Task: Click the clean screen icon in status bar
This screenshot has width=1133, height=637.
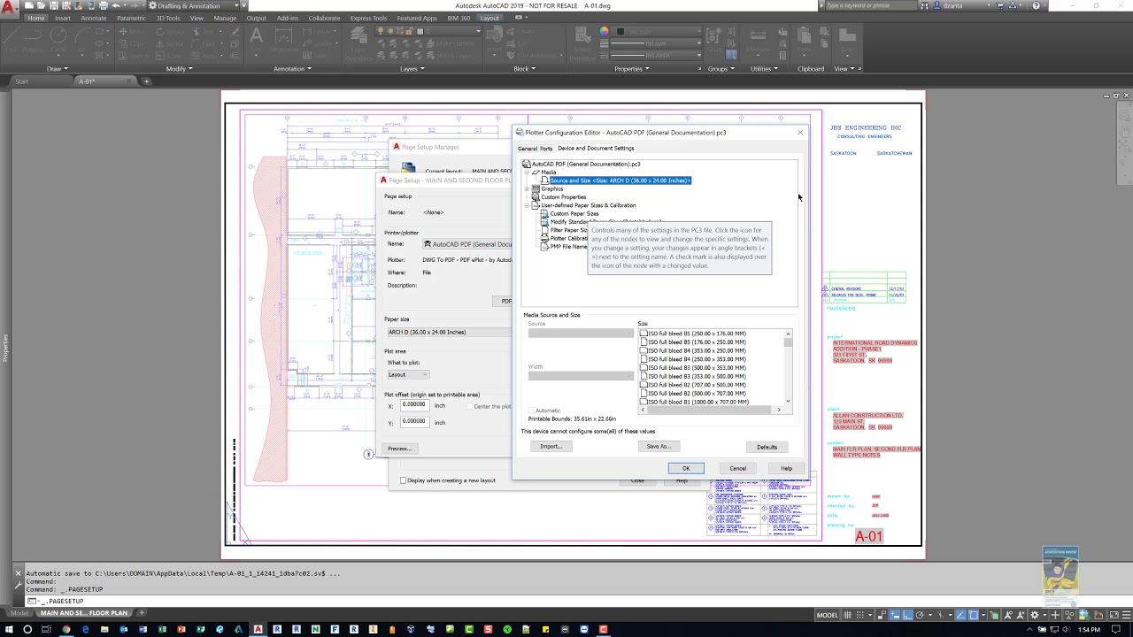Action: point(1114,615)
